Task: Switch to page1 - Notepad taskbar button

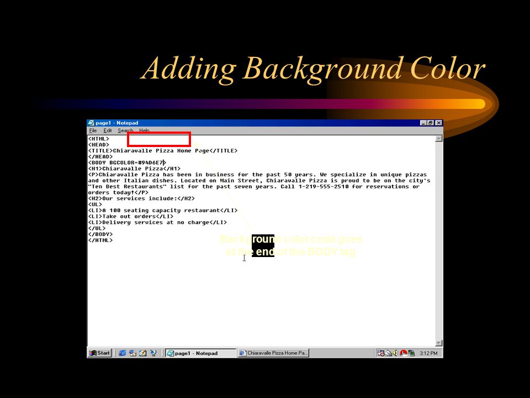Action: tap(200, 353)
